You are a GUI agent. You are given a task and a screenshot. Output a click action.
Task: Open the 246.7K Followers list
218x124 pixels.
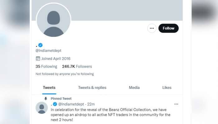(77, 66)
